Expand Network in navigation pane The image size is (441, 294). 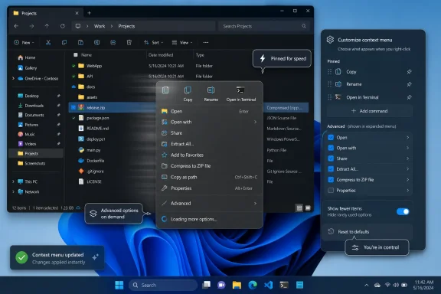(13, 192)
